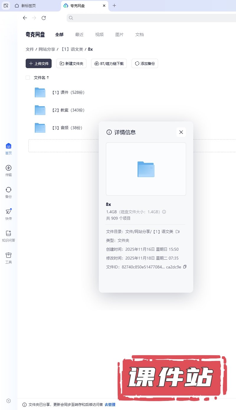Open the 传输 transfer sidebar icon

8,168
